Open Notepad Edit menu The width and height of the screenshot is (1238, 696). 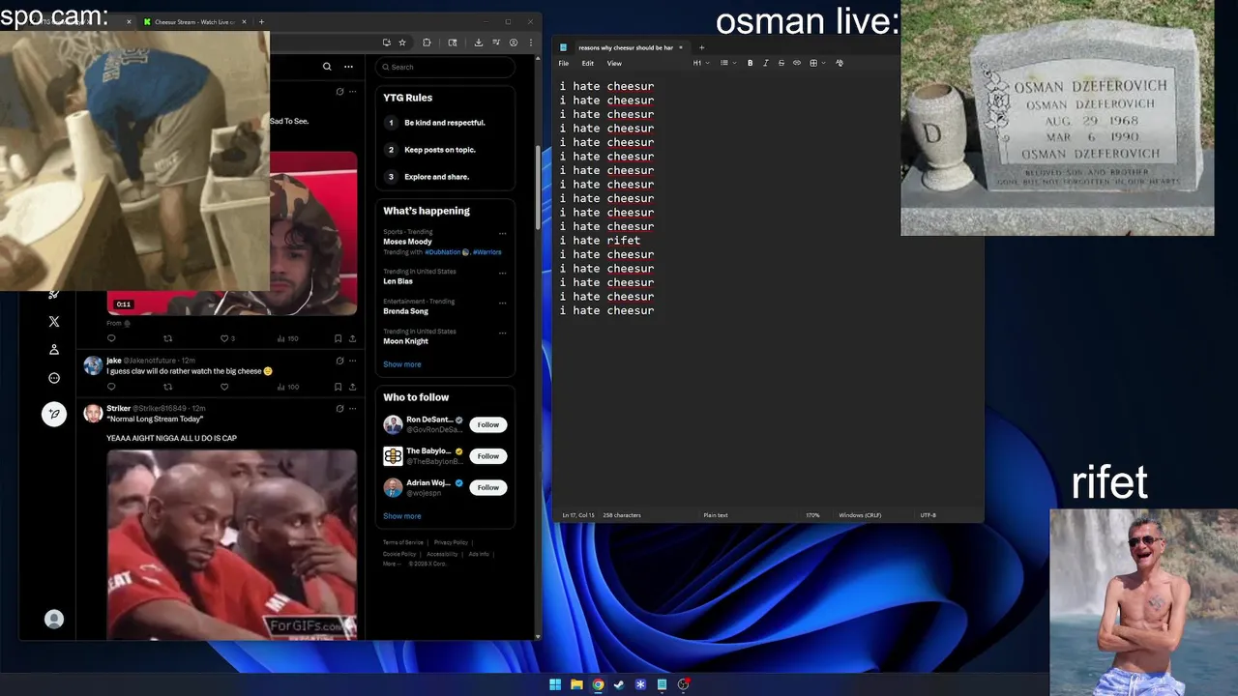point(587,63)
